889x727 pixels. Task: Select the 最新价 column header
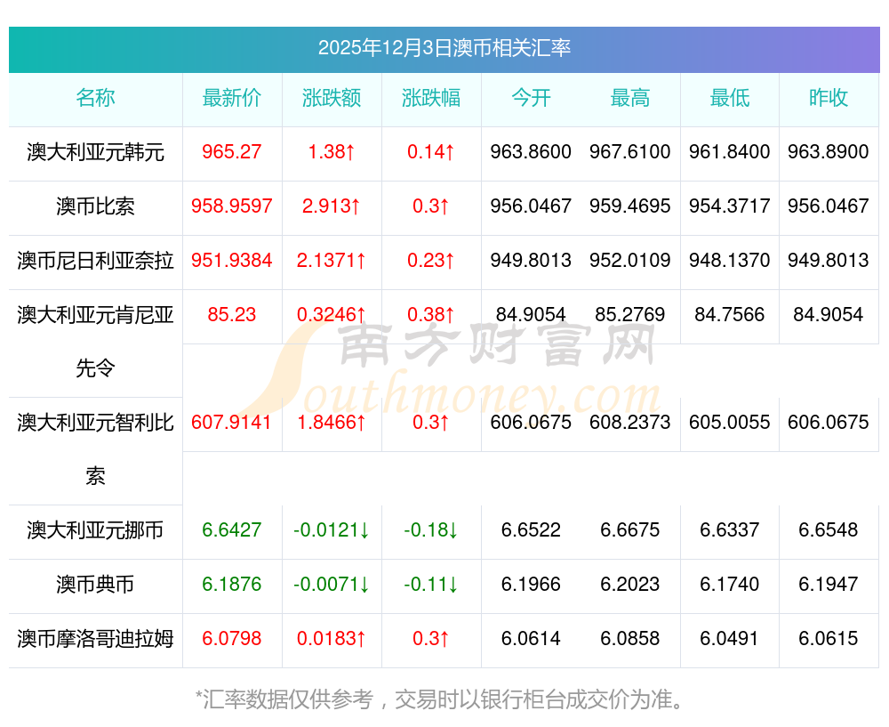point(232,98)
